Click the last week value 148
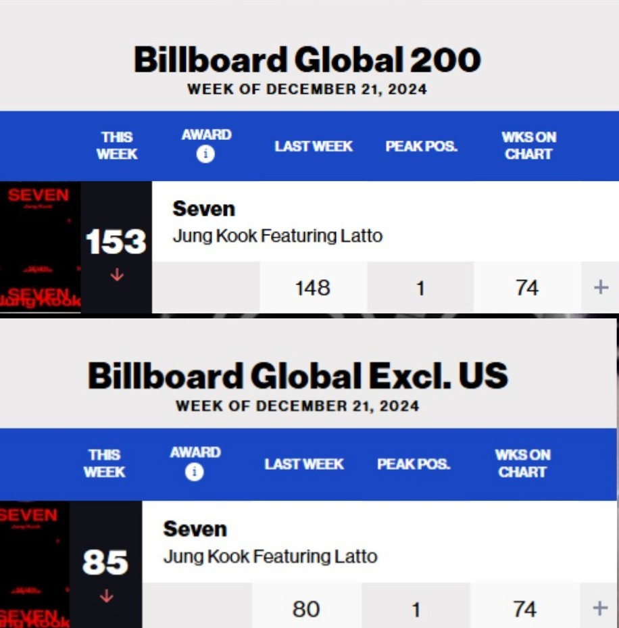Image resolution: width=619 pixels, height=628 pixels. [x=312, y=288]
